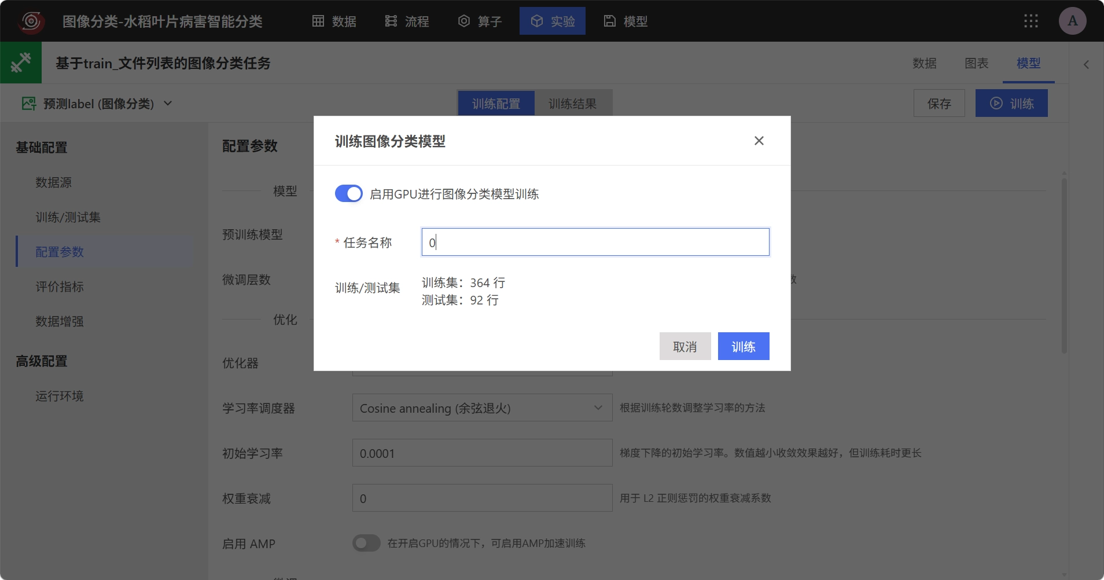The height and width of the screenshot is (580, 1104).
Task: Click the green dumbbell task icon
Action: coord(21,63)
